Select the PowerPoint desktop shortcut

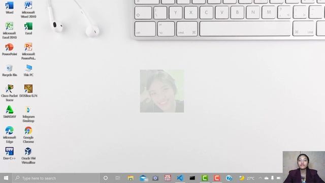(x=9, y=49)
